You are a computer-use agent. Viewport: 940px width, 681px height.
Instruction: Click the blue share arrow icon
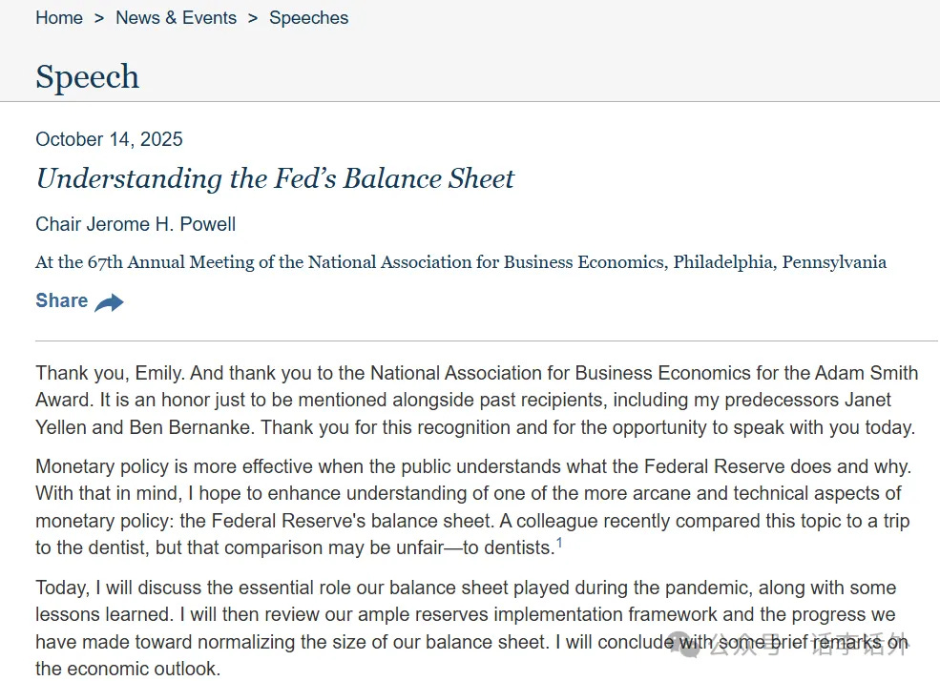click(x=109, y=302)
